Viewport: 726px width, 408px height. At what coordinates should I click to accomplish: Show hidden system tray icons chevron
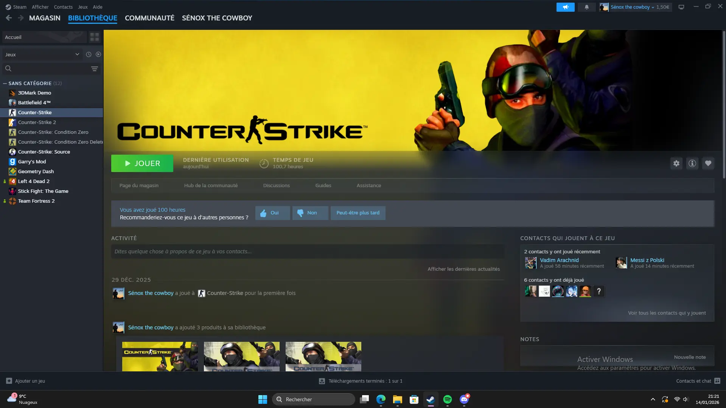(x=653, y=399)
